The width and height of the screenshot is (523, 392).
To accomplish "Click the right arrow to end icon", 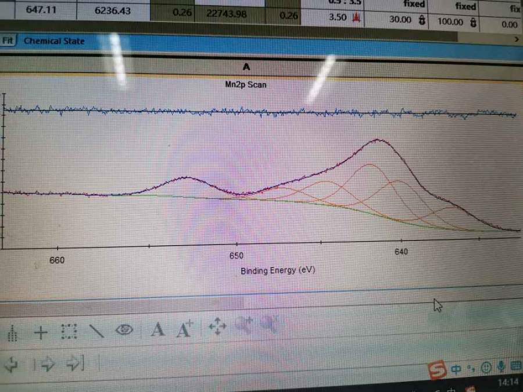I will click(76, 363).
